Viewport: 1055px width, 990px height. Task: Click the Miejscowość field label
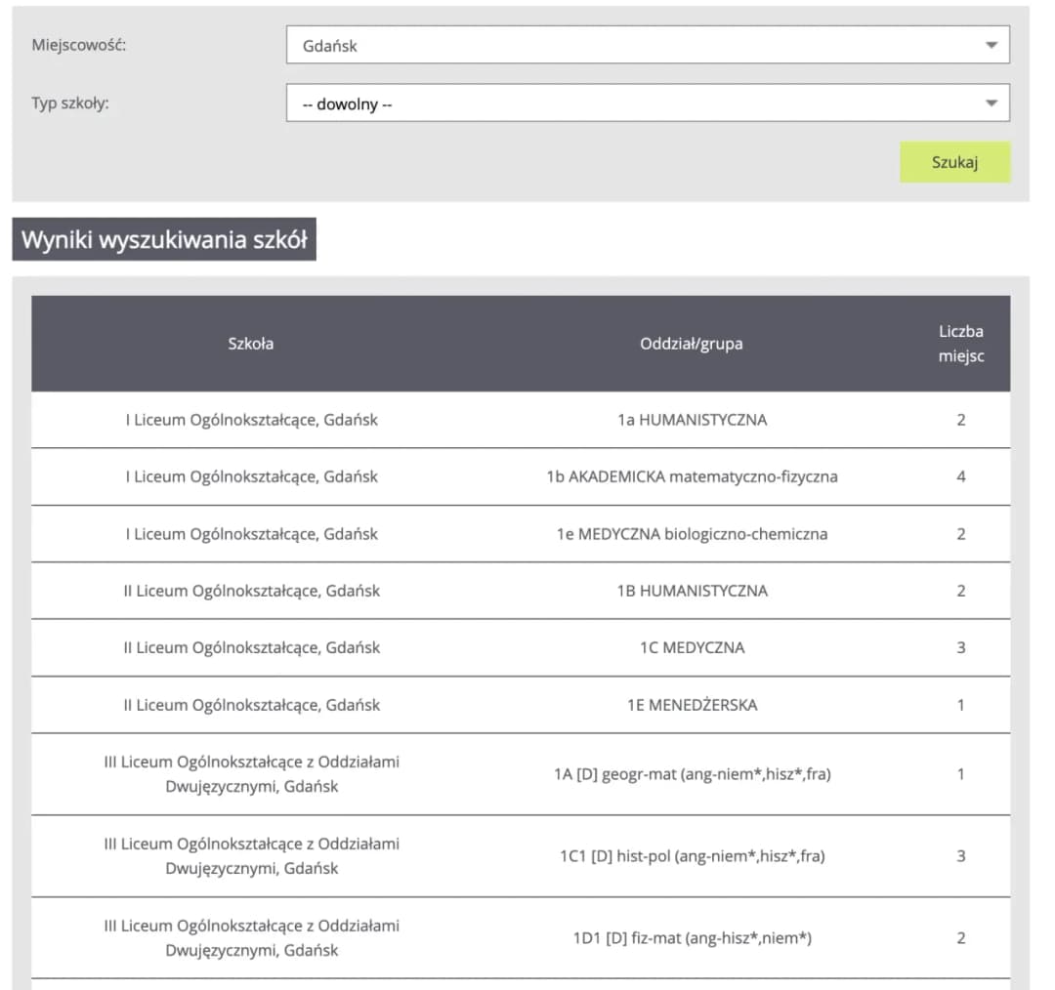coord(79,45)
